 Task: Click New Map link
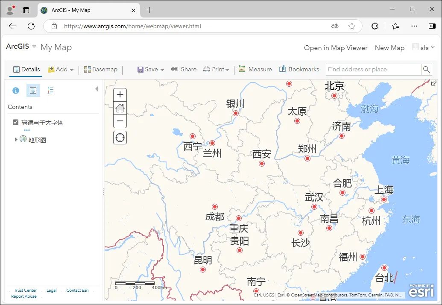click(x=389, y=48)
